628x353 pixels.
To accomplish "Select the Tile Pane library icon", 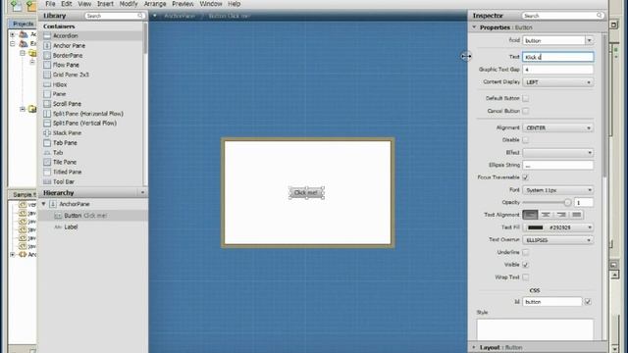I will pos(47,162).
